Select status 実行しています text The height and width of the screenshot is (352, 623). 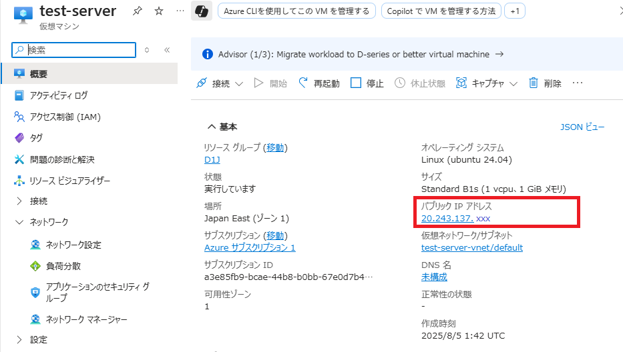230,189
